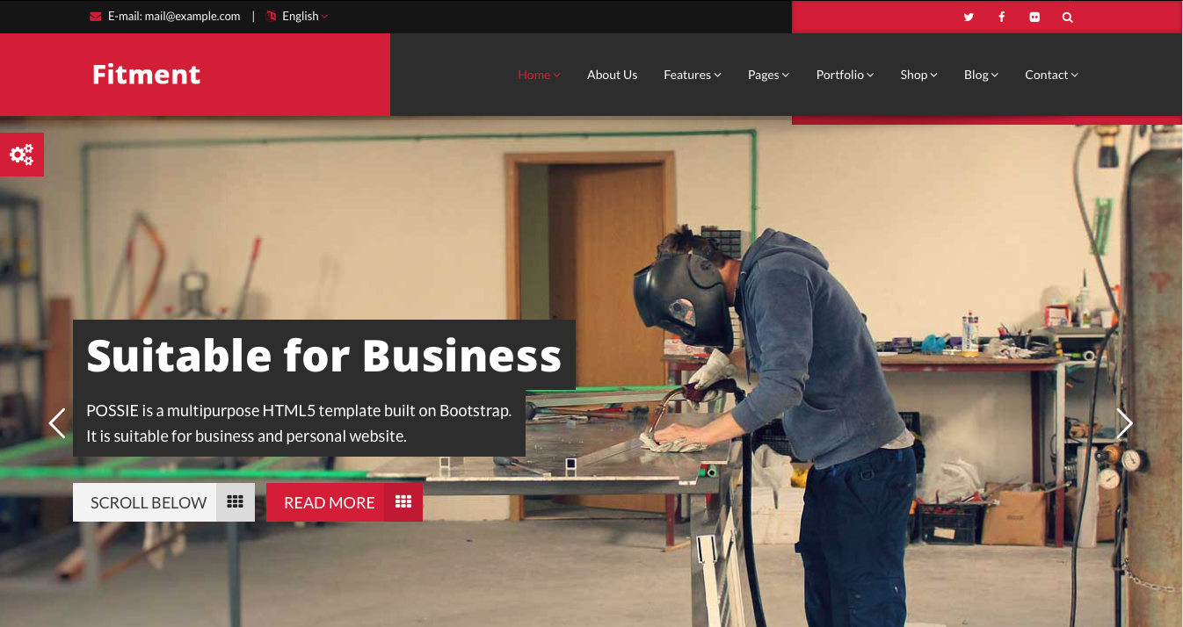Image resolution: width=1183 pixels, height=627 pixels.
Task: Click the grid icon on Scroll Below
Action: click(x=235, y=502)
